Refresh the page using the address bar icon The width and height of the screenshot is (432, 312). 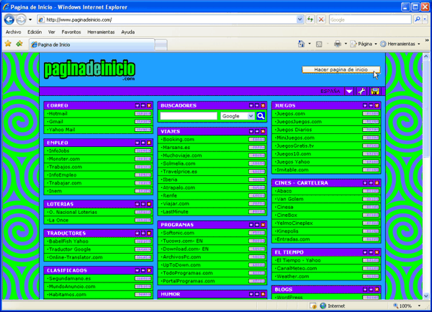pos(307,19)
